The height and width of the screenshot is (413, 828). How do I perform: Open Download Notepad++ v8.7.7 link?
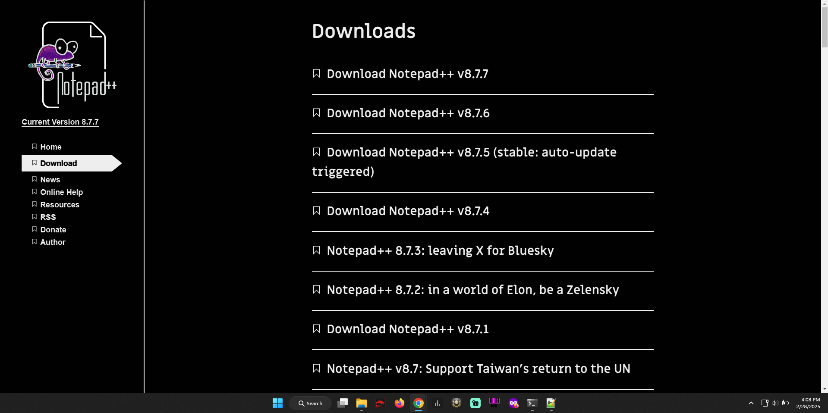(x=407, y=74)
